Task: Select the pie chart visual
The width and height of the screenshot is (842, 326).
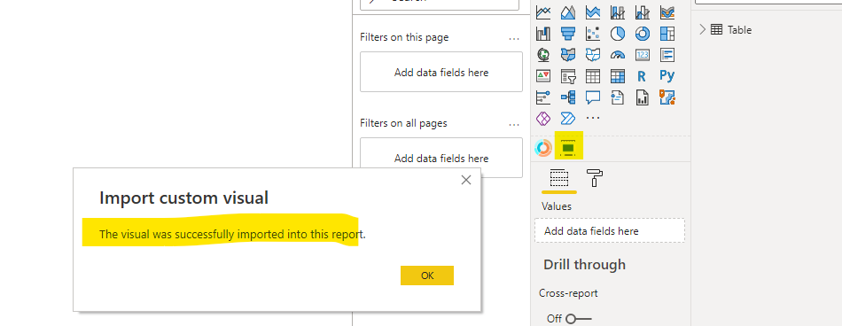Action: coord(618,34)
